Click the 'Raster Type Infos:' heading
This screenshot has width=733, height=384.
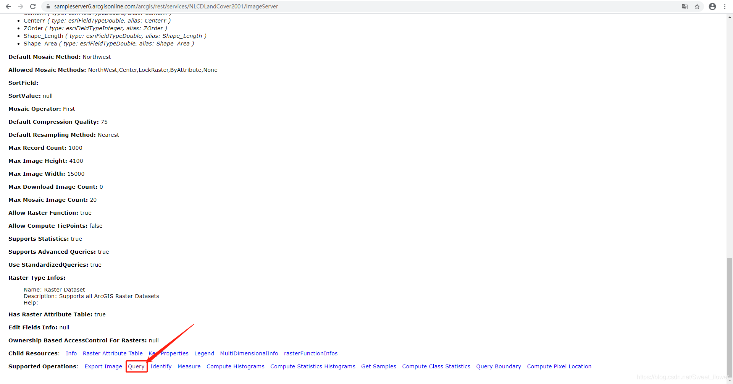point(37,278)
